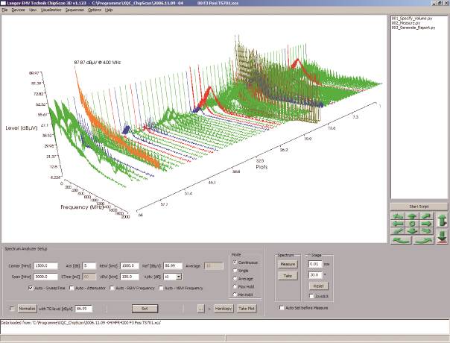450x343 pixels.
Task: Check Auto Set before Measure
Action: click(282, 308)
